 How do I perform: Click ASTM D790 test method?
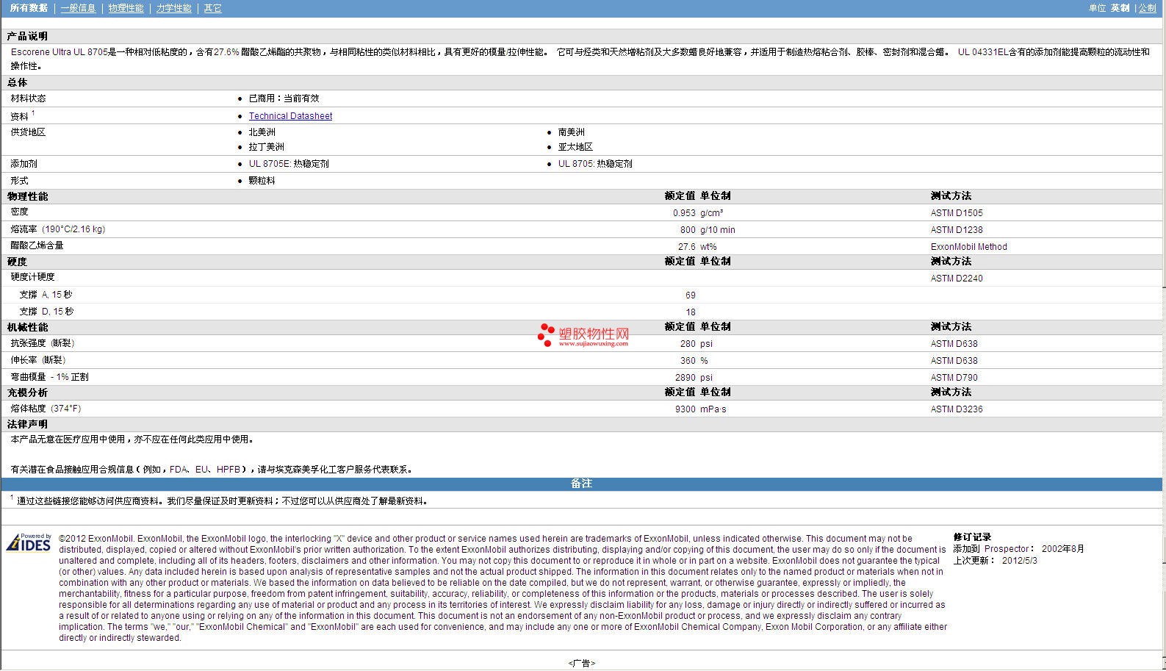(954, 378)
